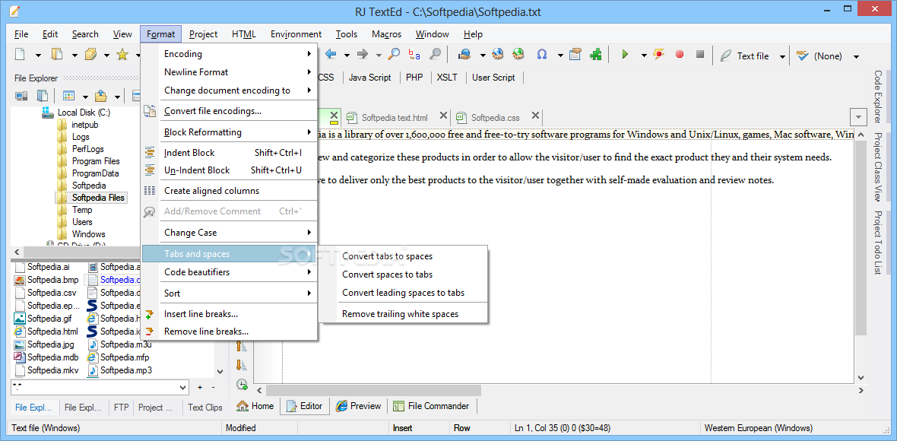The height and width of the screenshot is (441, 897).
Task: Open the FTP panel tab
Action: [x=121, y=408]
